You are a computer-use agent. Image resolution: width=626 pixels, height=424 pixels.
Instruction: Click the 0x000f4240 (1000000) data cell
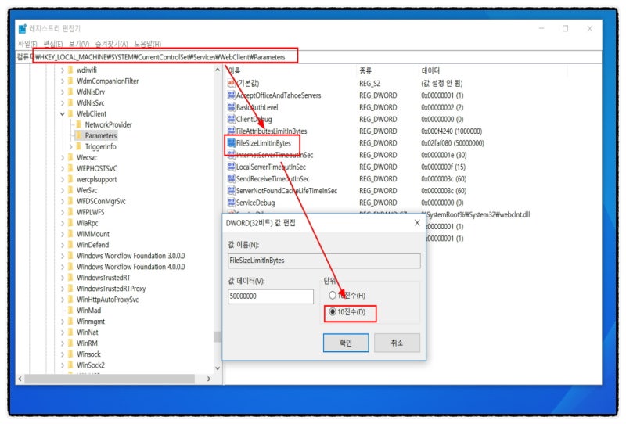coord(452,131)
